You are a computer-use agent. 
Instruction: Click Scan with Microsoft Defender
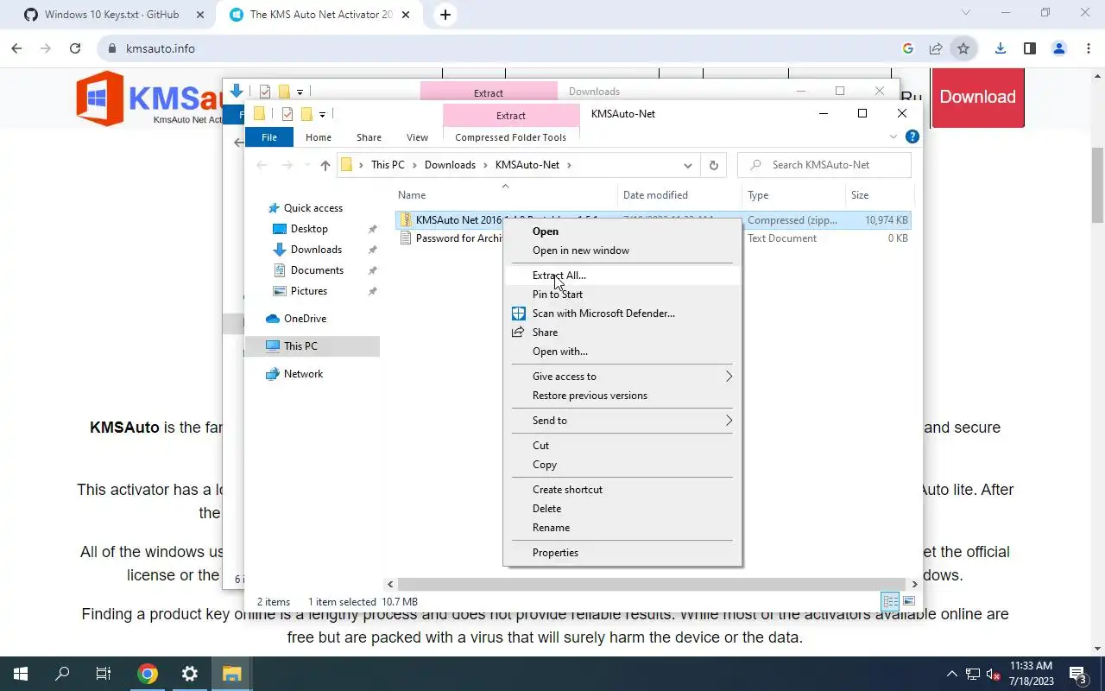pos(603,313)
